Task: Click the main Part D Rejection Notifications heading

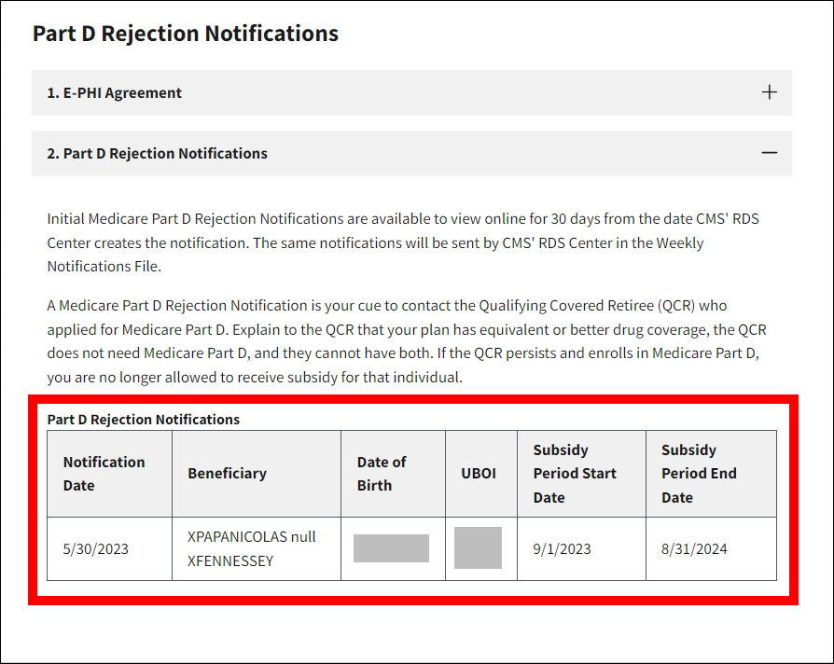Action: click(186, 35)
